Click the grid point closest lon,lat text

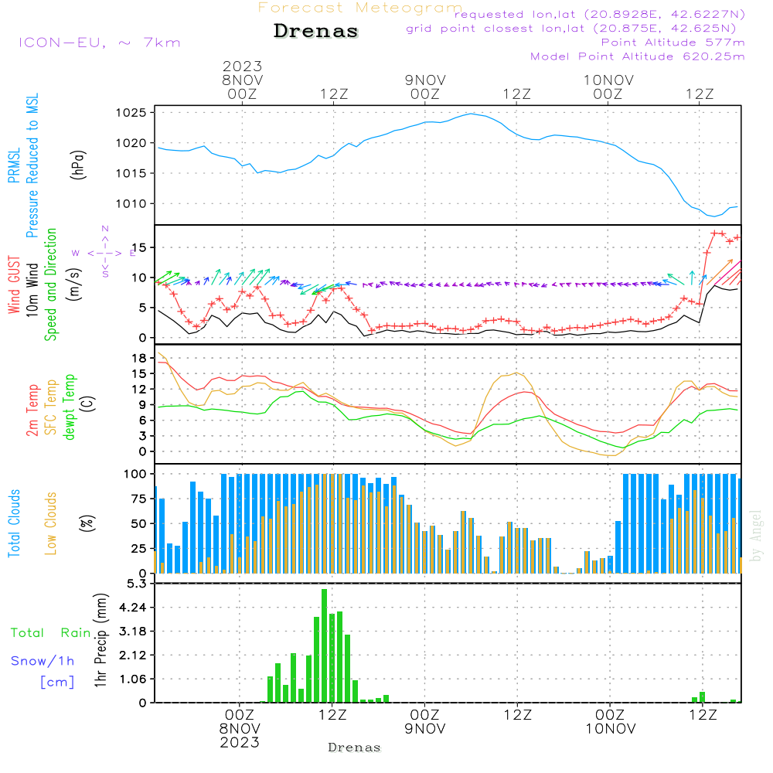tap(571, 29)
